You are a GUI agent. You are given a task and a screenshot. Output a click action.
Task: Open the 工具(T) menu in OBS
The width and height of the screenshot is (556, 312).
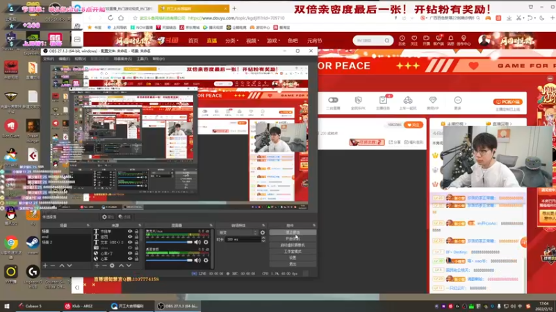pyautogui.click(x=142, y=59)
